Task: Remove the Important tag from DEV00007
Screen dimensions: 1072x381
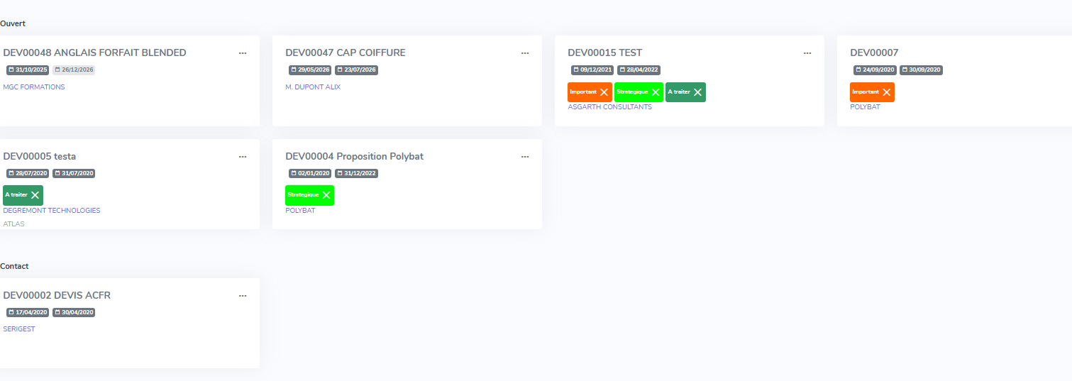Action: tap(886, 92)
